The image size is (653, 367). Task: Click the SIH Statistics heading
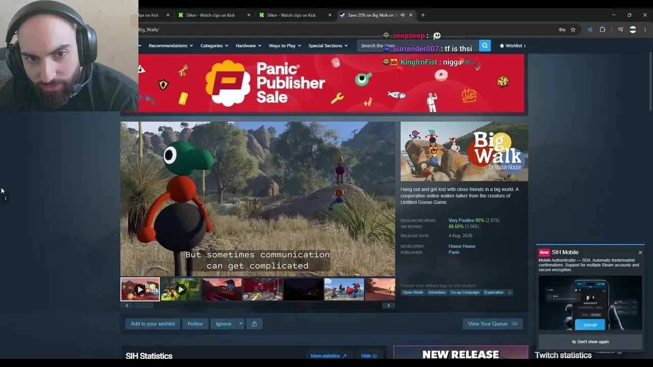coord(149,356)
